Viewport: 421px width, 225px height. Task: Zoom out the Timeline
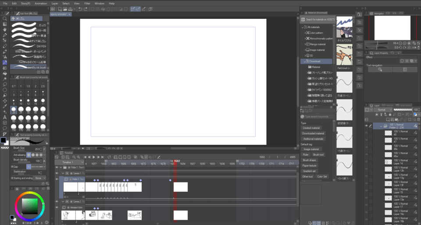coord(74,157)
